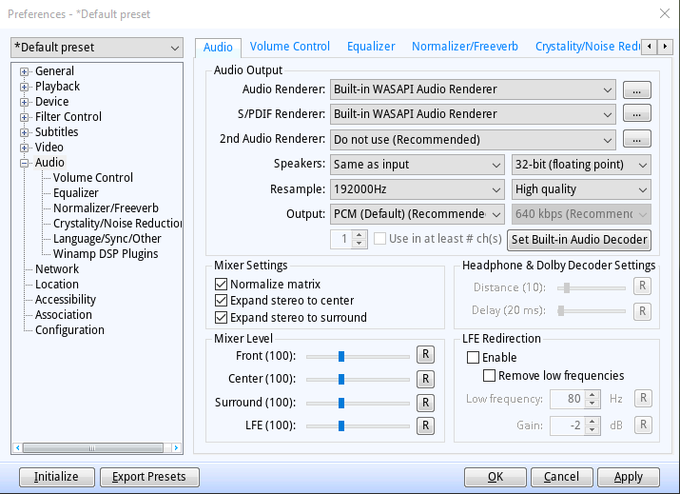Click the Initialize button

[x=56, y=477]
